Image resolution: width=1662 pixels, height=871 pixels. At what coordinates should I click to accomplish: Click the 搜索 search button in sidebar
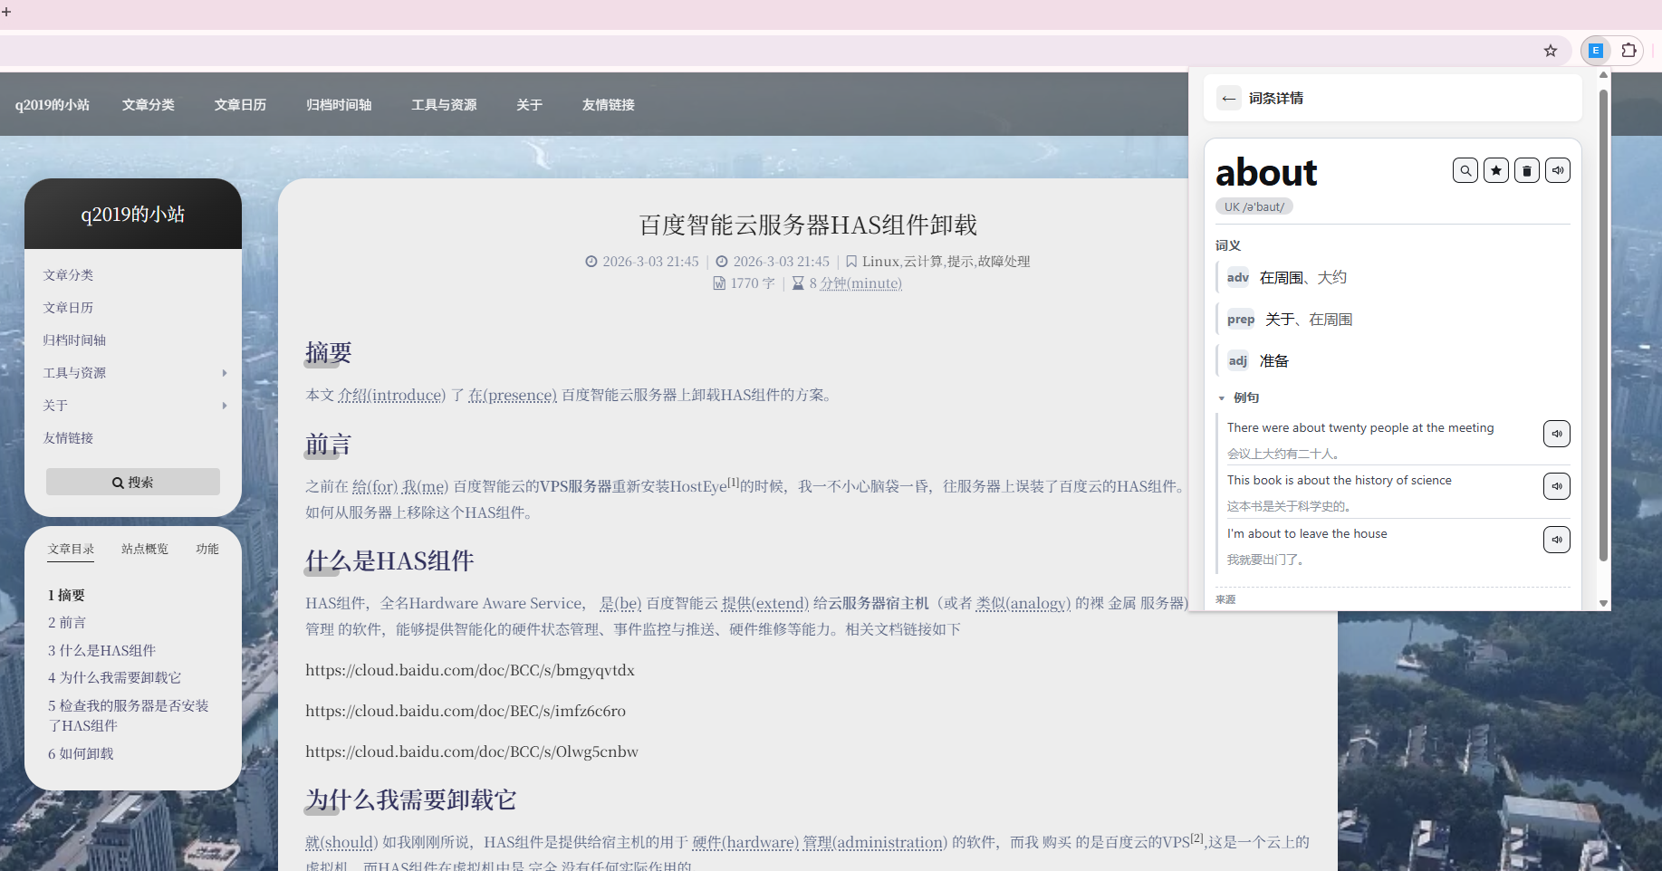tap(133, 483)
